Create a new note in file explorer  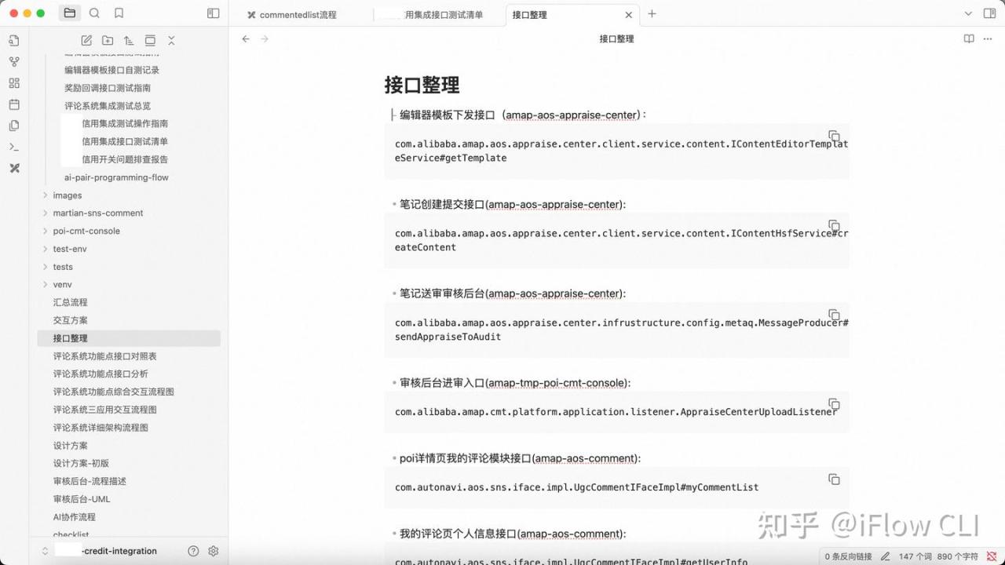86,41
